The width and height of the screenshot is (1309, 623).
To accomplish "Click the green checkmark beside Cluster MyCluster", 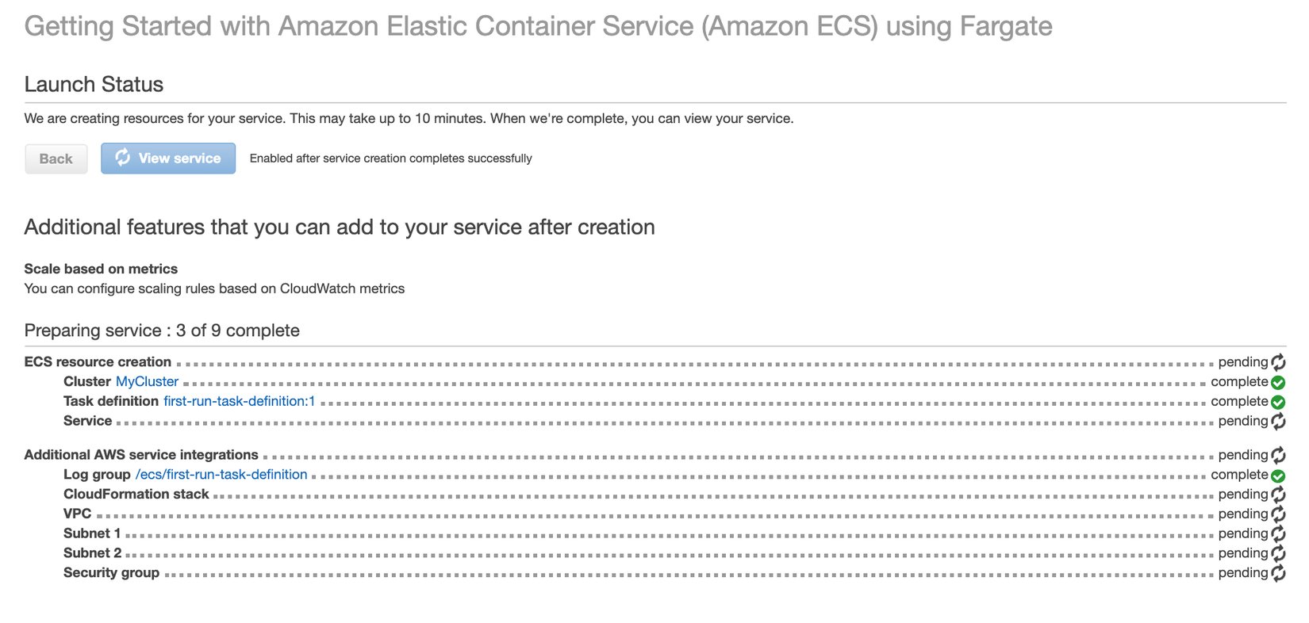I will pos(1277,382).
